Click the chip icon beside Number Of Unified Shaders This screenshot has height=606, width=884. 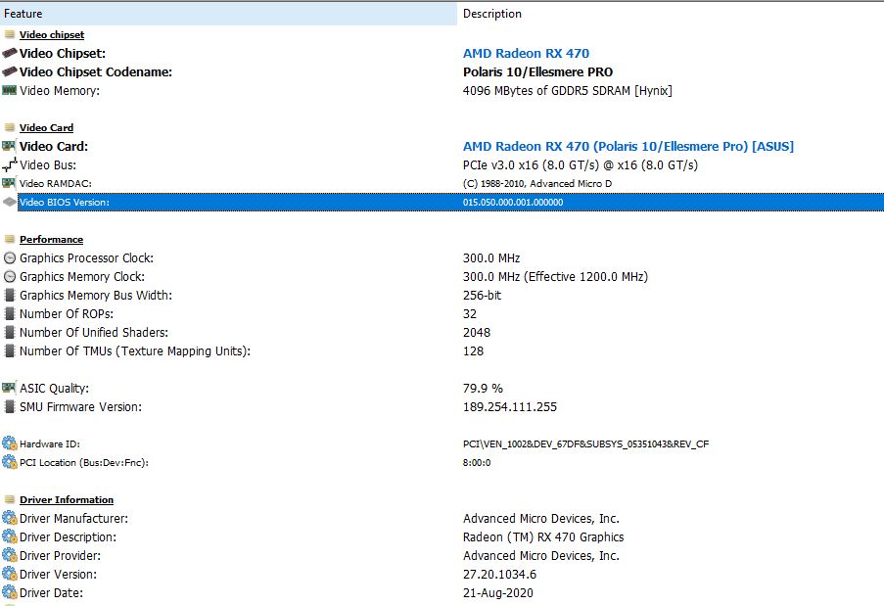coord(9,333)
